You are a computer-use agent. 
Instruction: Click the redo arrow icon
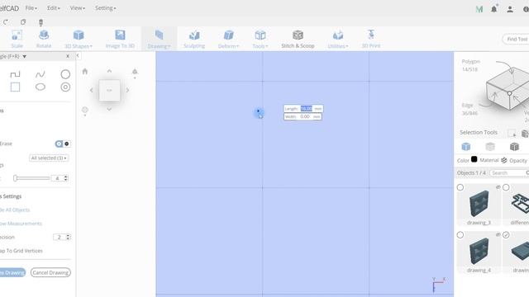click(x=6, y=22)
